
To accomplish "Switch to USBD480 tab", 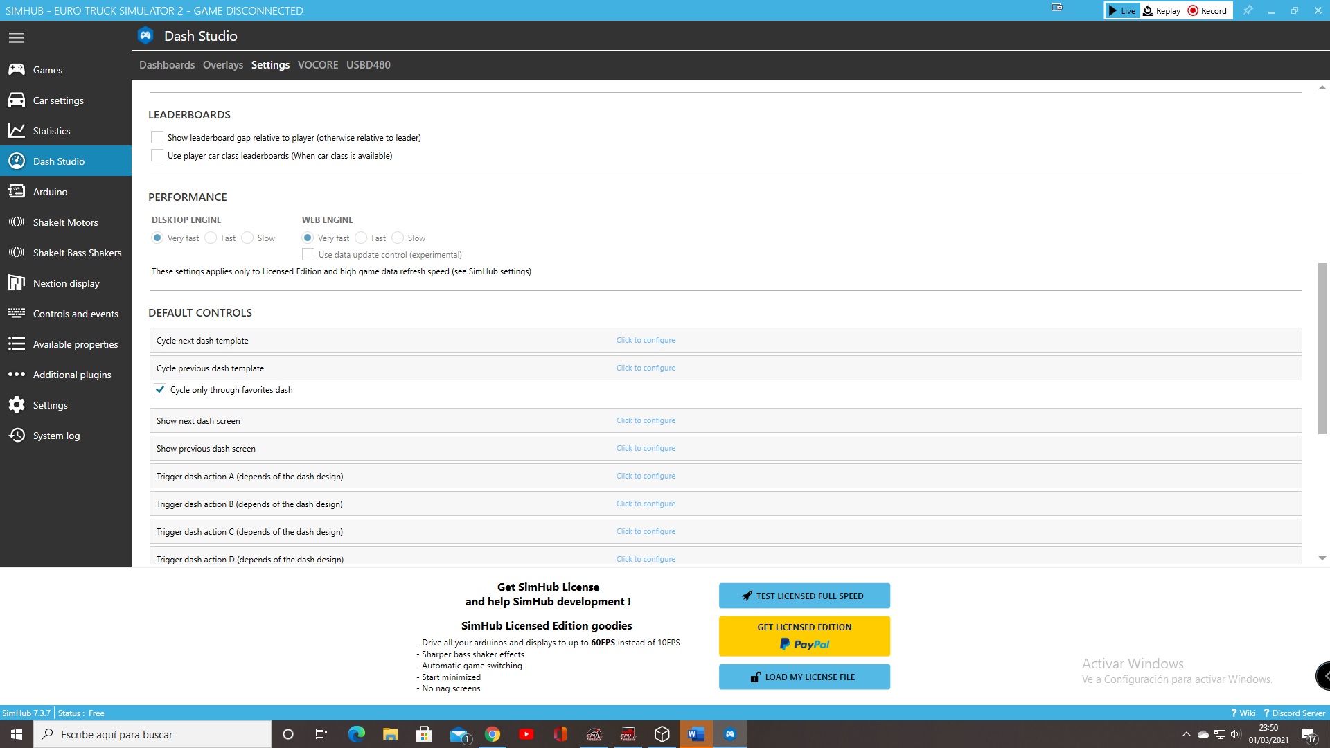I will coord(369,64).
